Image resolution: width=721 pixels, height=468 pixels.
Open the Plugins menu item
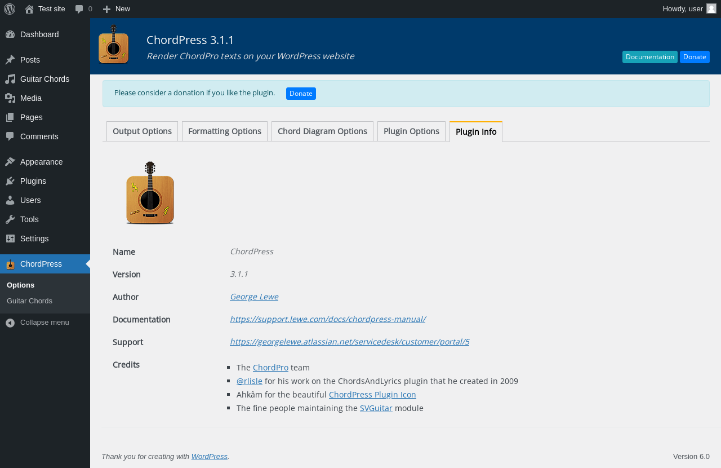(45, 181)
